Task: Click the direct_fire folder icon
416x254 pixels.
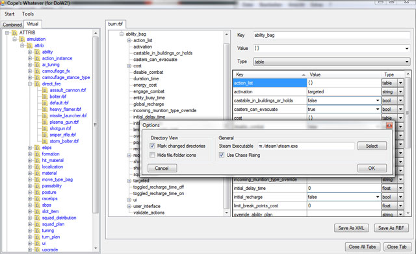Action: [x=37, y=84]
